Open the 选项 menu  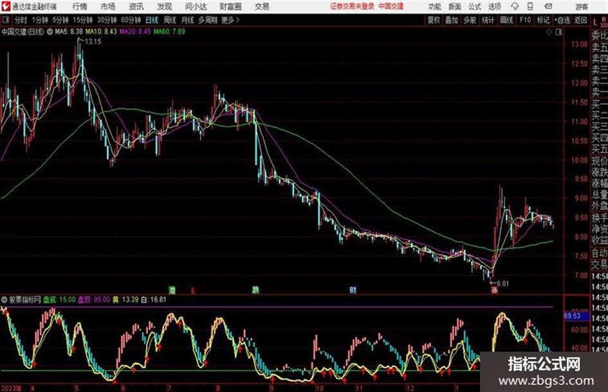495,6
